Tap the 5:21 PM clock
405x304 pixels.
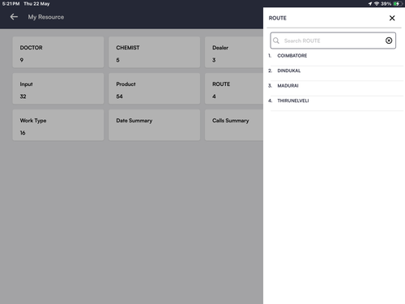11,4
